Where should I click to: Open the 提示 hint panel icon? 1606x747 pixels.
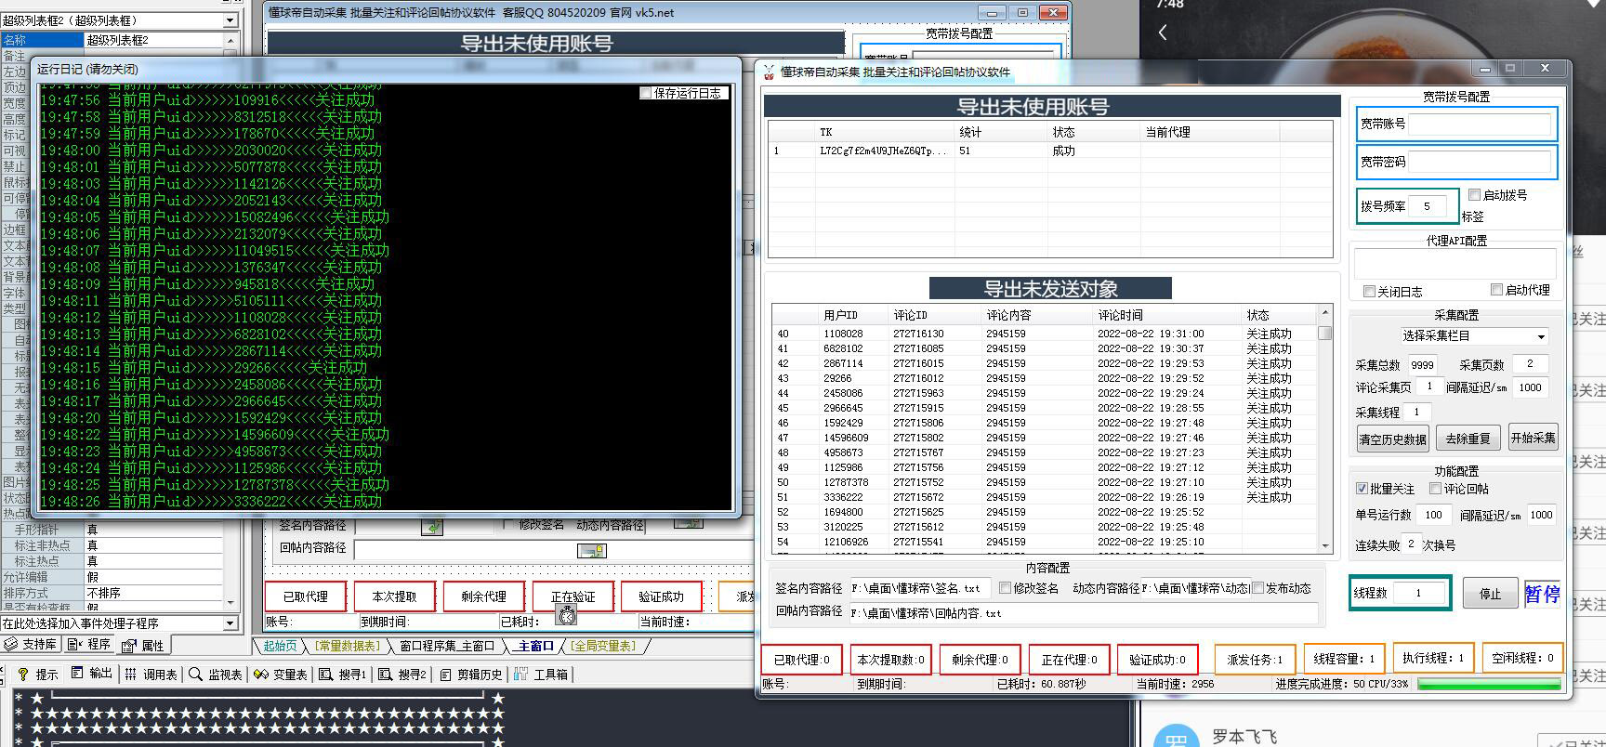tap(21, 674)
